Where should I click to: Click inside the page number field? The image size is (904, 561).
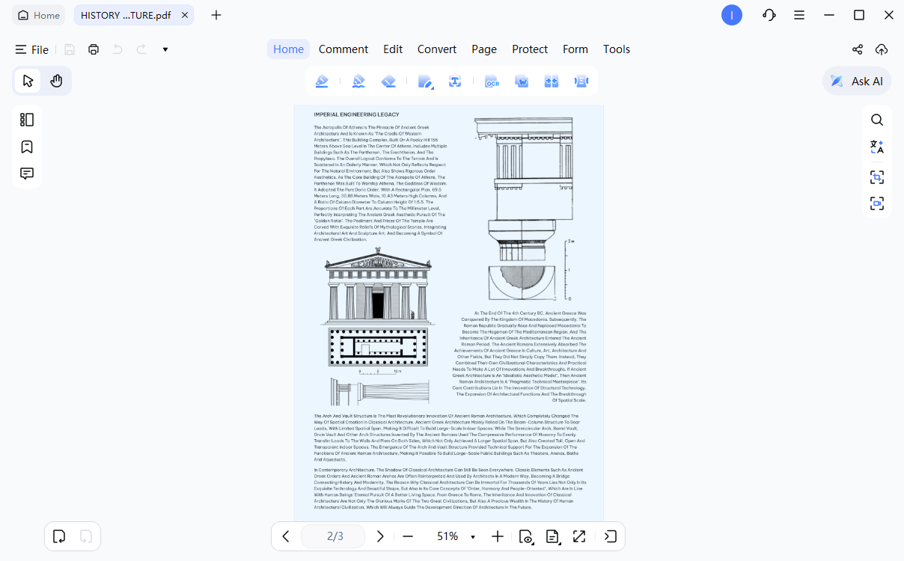pyautogui.click(x=332, y=536)
